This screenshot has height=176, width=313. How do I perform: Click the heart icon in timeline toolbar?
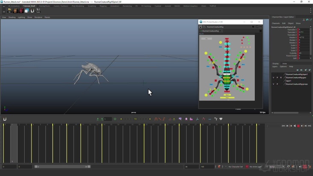point(221,119)
